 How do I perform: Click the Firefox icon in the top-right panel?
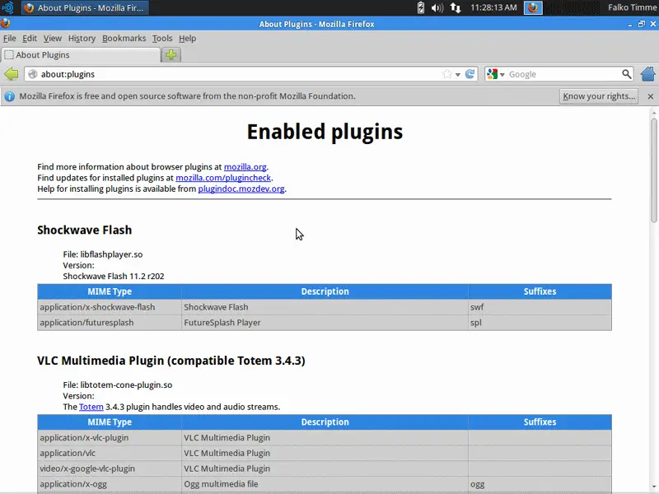coord(533,7)
